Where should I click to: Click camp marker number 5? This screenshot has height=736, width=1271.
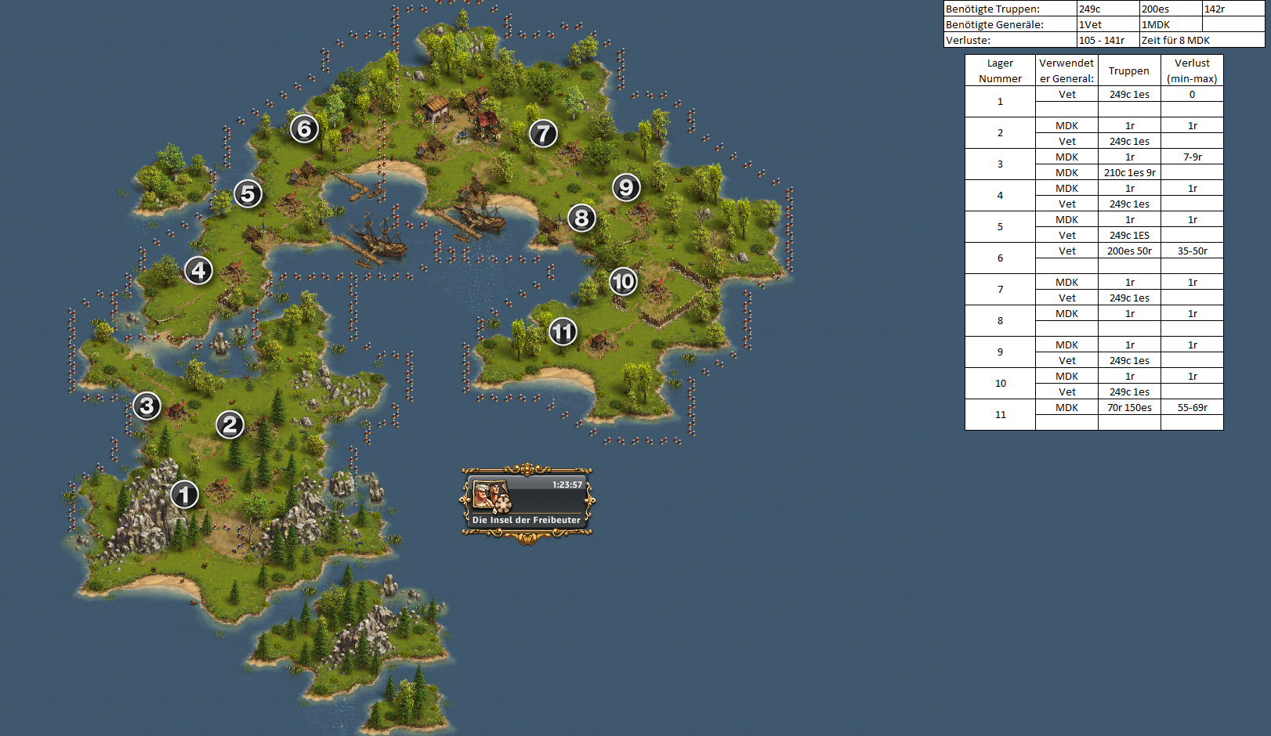tap(248, 193)
